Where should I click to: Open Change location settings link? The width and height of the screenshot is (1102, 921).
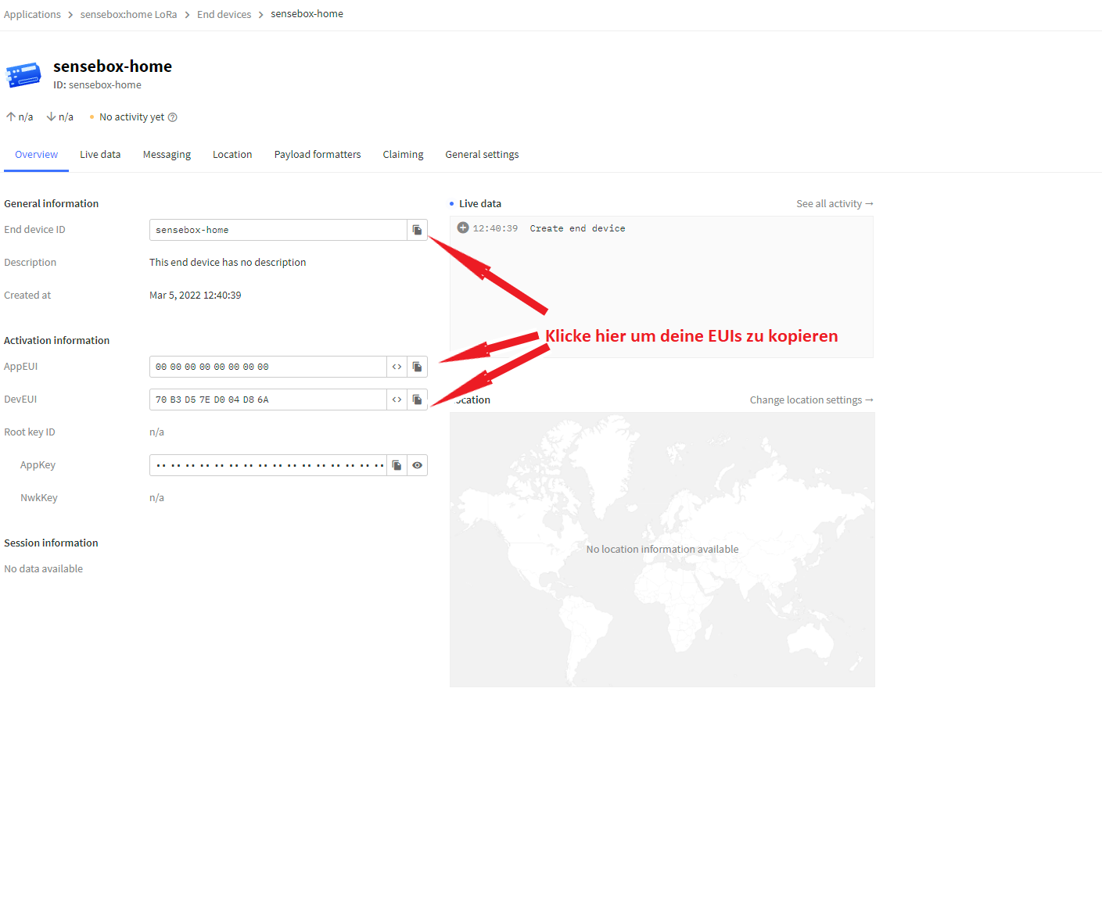coord(810,400)
